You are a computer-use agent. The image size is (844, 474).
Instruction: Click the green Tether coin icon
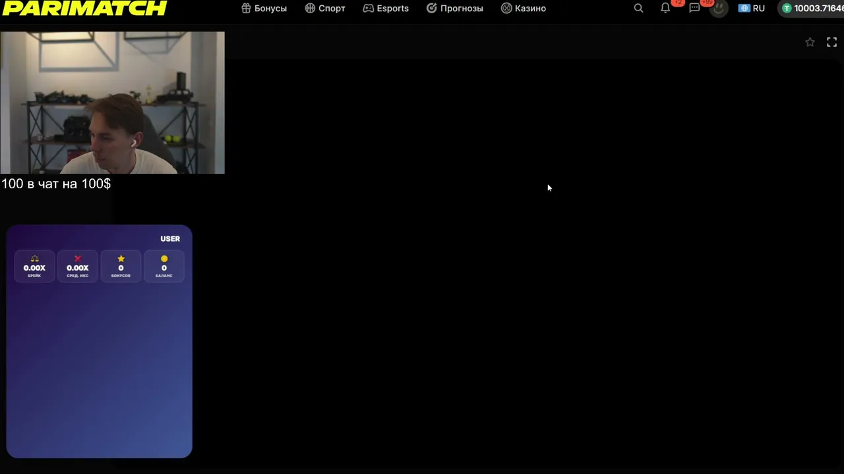point(787,9)
